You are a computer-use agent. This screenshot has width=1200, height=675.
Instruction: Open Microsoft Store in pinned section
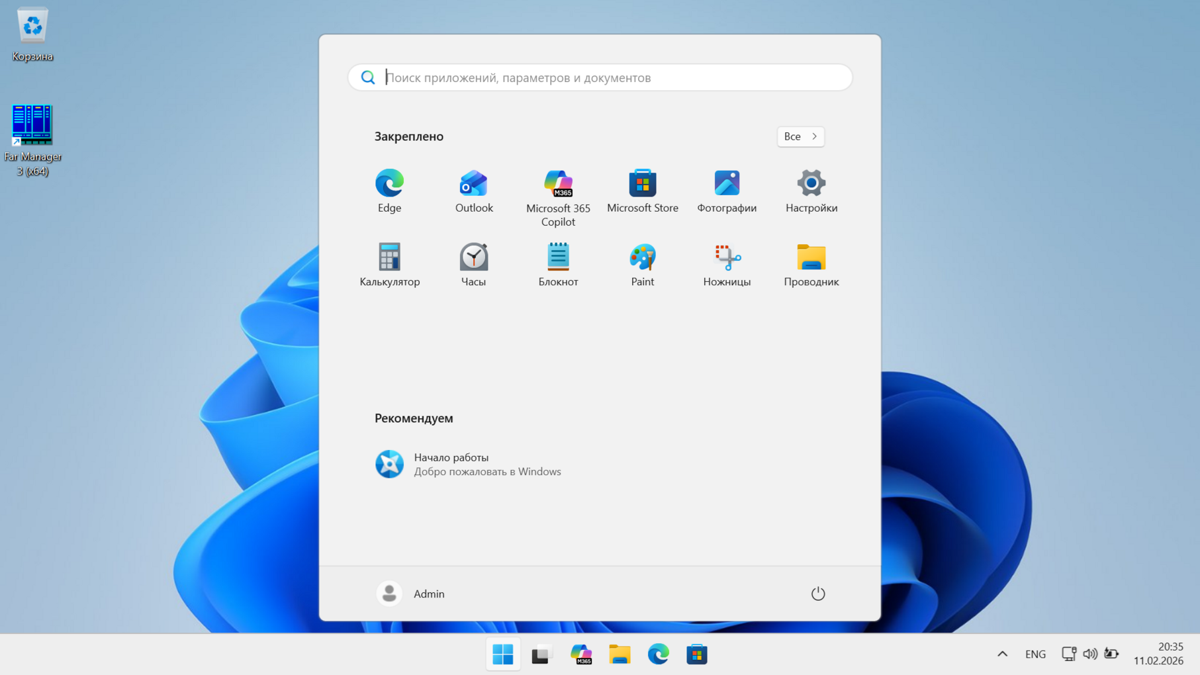[x=642, y=191]
